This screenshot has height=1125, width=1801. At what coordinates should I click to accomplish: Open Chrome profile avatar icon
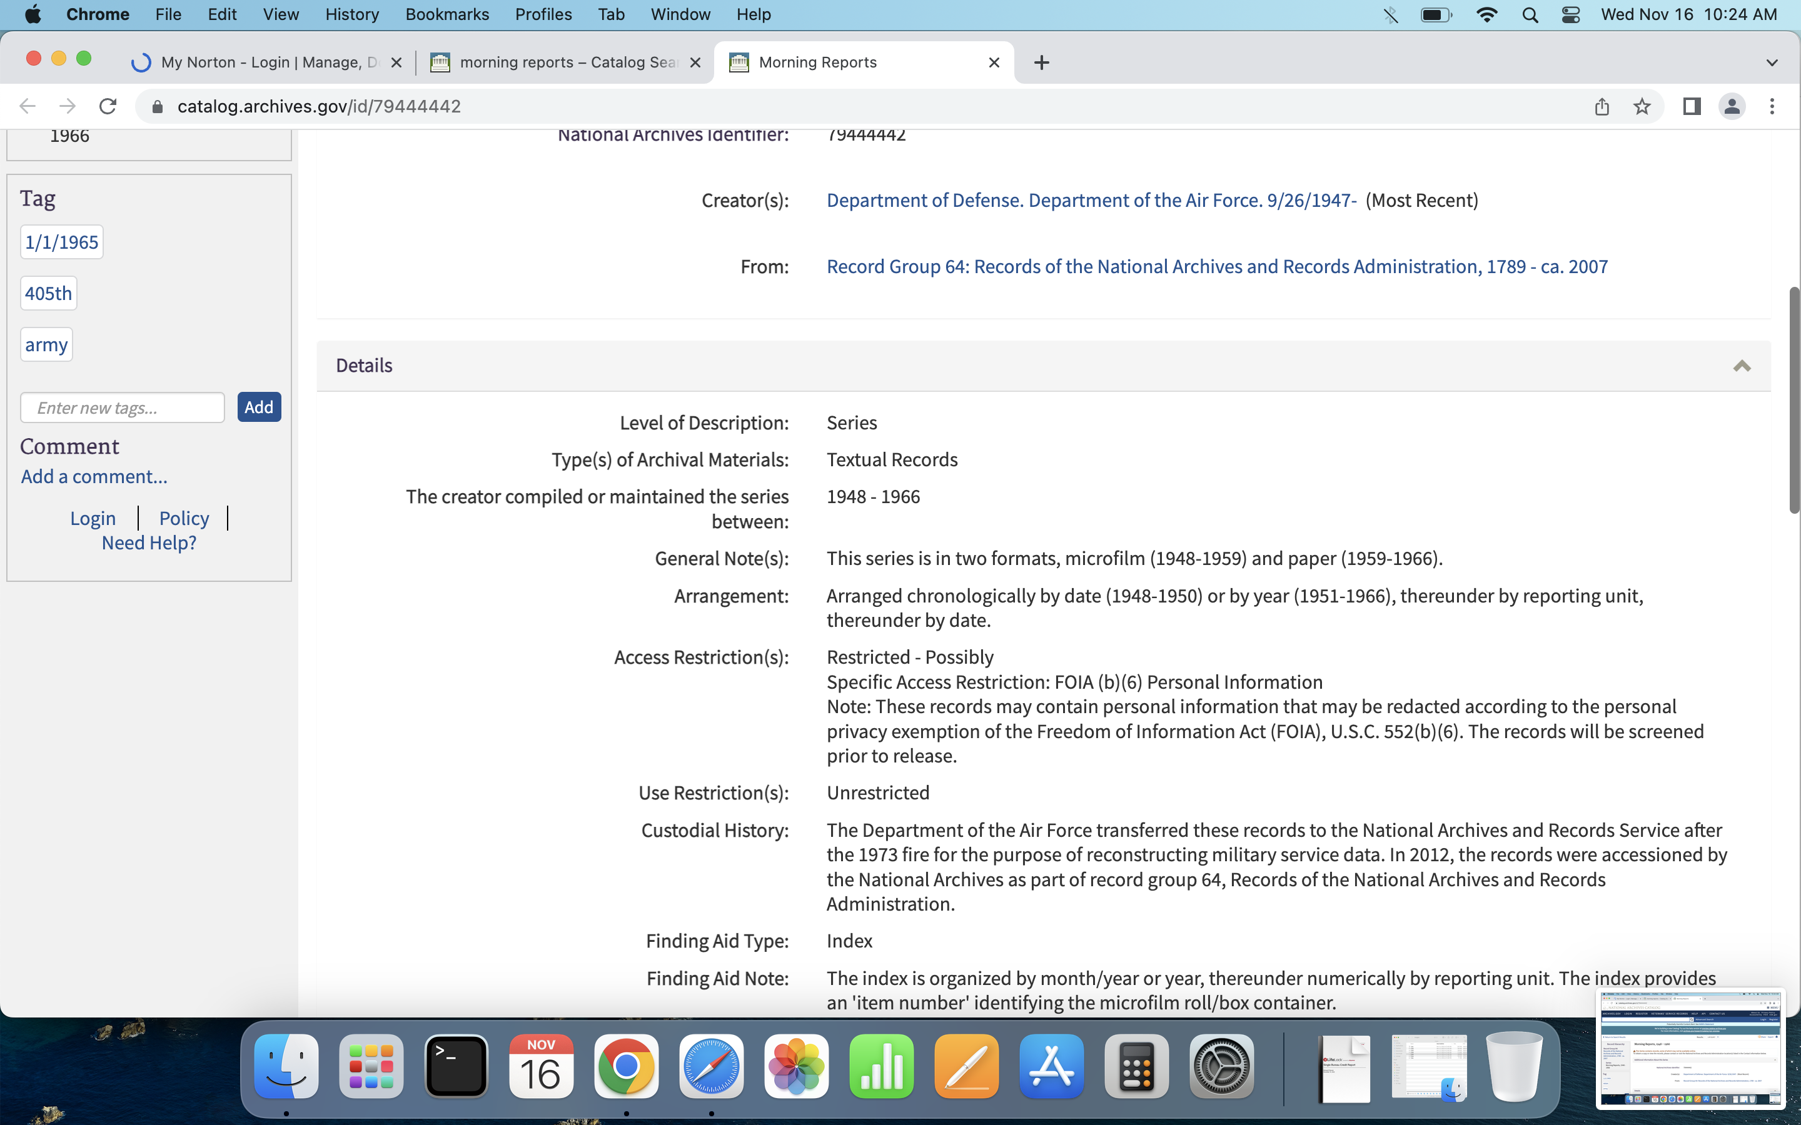[1732, 106]
